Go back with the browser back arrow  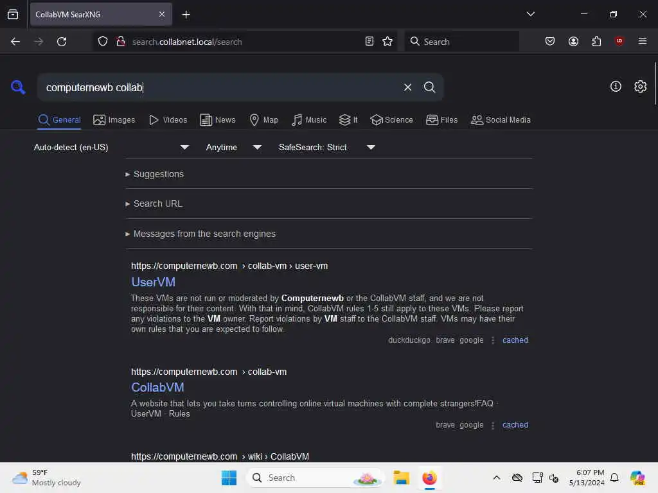15,42
